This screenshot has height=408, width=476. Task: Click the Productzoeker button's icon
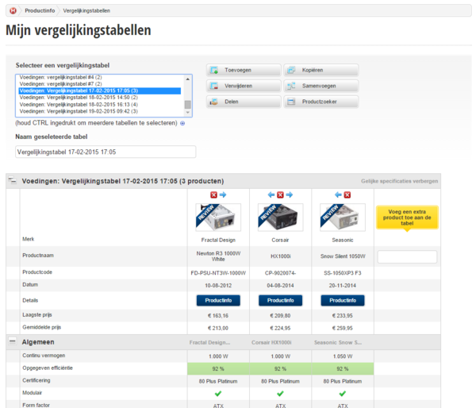pyautogui.click(x=291, y=102)
